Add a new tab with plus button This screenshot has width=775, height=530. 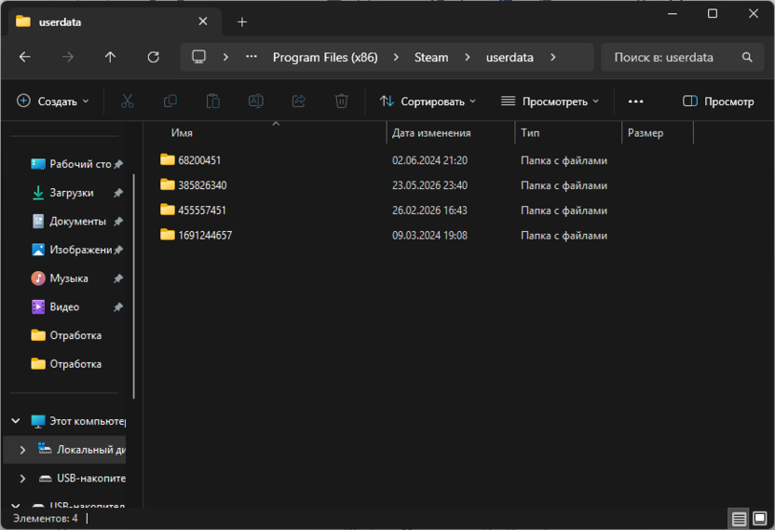coord(241,21)
